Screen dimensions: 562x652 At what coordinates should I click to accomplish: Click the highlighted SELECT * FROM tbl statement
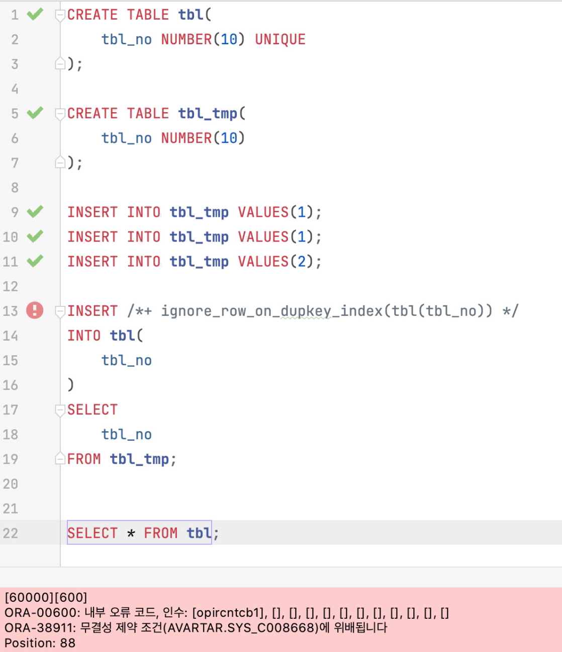click(139, 533)
